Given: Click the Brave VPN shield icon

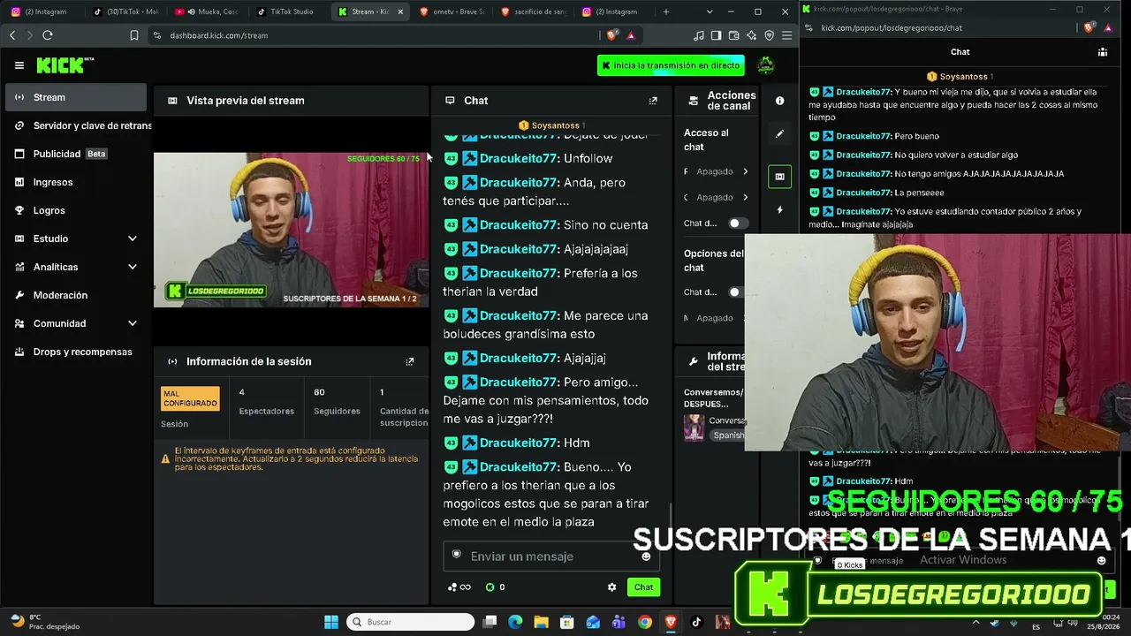Looking at the screenshot, I should [x=770, y=35].
